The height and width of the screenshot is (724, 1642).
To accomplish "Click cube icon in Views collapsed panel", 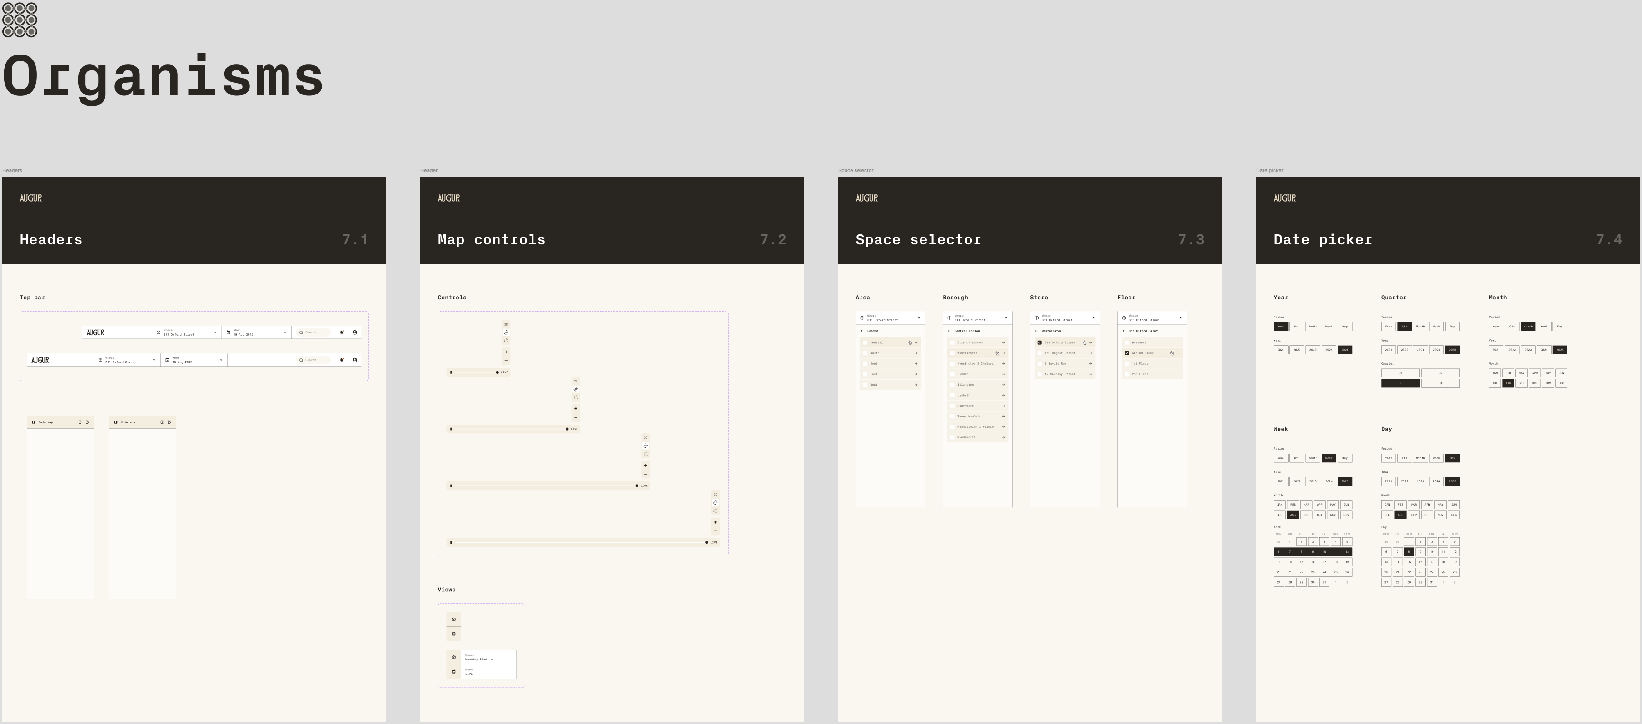I will 454,620.
